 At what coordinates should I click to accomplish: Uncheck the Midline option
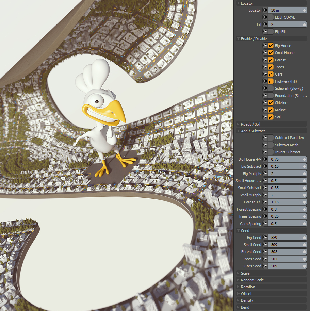[x=271, y=110]
